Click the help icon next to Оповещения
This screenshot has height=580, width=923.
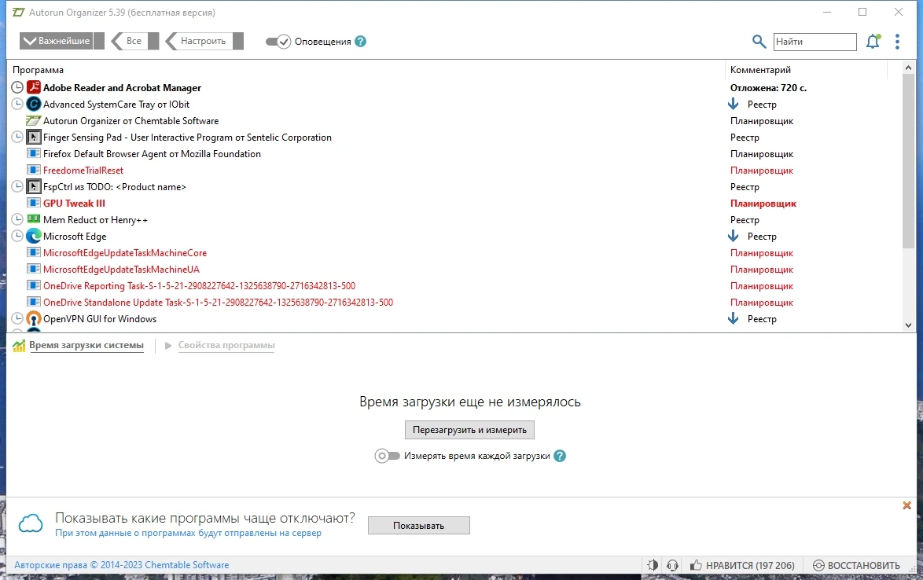coord(360,41)
